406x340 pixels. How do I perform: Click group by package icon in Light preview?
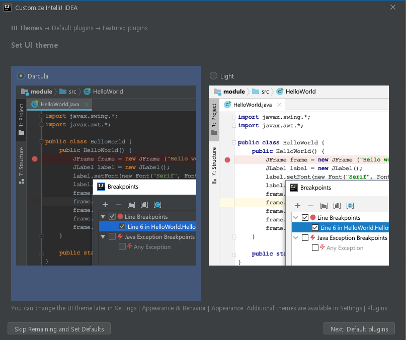324,206
